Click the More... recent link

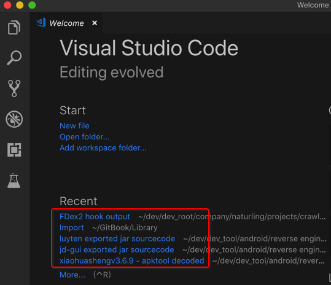pyautogui.click(x=72, y=275)
